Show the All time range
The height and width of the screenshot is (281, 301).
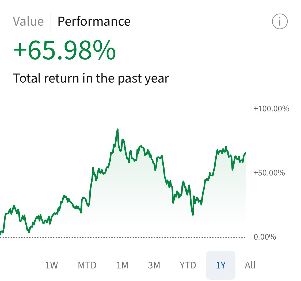[x=250, y=265]
